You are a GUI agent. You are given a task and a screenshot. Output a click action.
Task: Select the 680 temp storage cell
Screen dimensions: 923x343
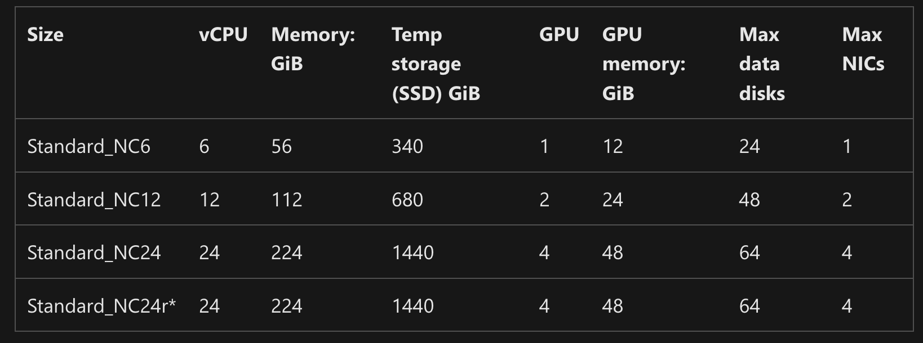tap(407, 200)
